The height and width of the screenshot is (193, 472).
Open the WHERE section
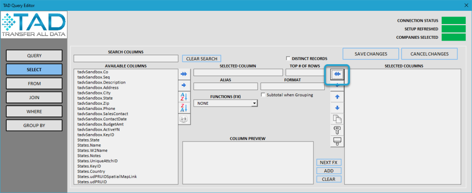click(x=34, y=111)
